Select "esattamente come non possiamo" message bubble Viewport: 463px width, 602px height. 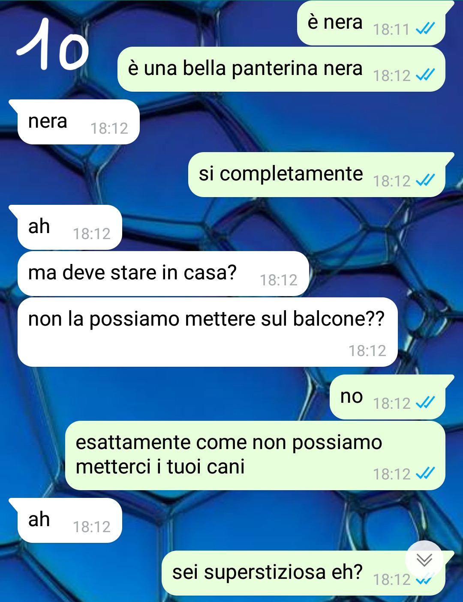(256, 455)
